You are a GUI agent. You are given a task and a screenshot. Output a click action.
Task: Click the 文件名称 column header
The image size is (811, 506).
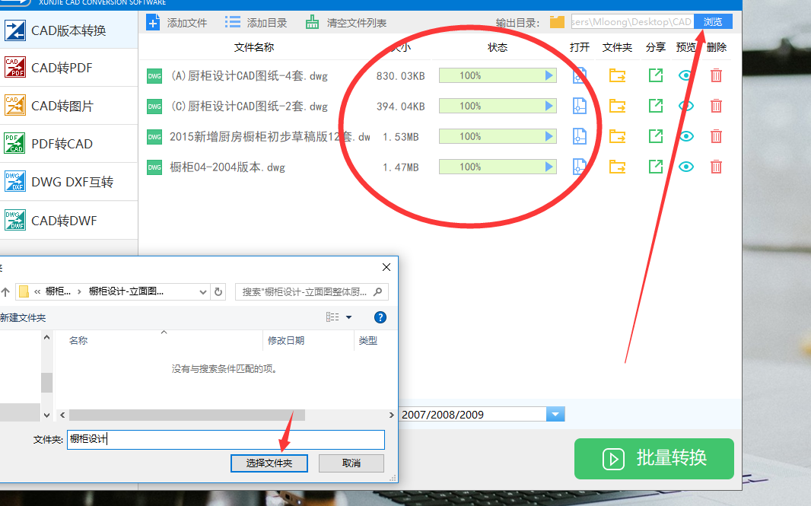pos(253,48)
